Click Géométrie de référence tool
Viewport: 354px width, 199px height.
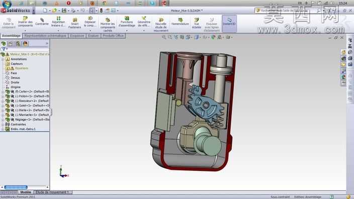[144, 22]
